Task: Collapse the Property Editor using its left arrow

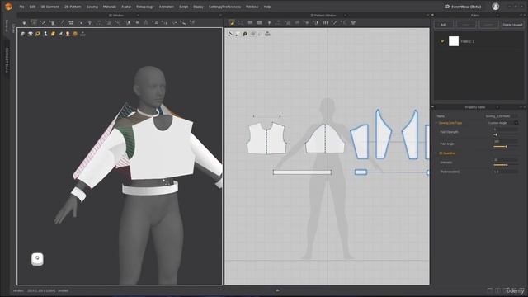Action: 432,107
